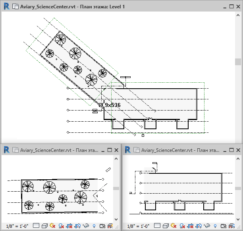
Task: Select tilted section tag in bottom-left view
Action: point(108,170)
